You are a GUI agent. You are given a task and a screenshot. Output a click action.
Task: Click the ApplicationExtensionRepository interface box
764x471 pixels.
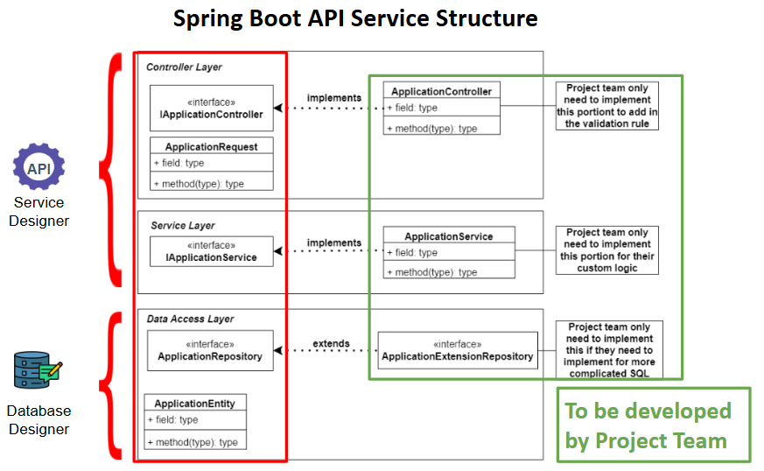pyautogui.click(x=458, y=350)
